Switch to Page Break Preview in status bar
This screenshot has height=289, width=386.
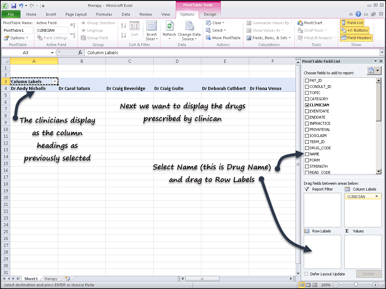click(x=314, y=285)
